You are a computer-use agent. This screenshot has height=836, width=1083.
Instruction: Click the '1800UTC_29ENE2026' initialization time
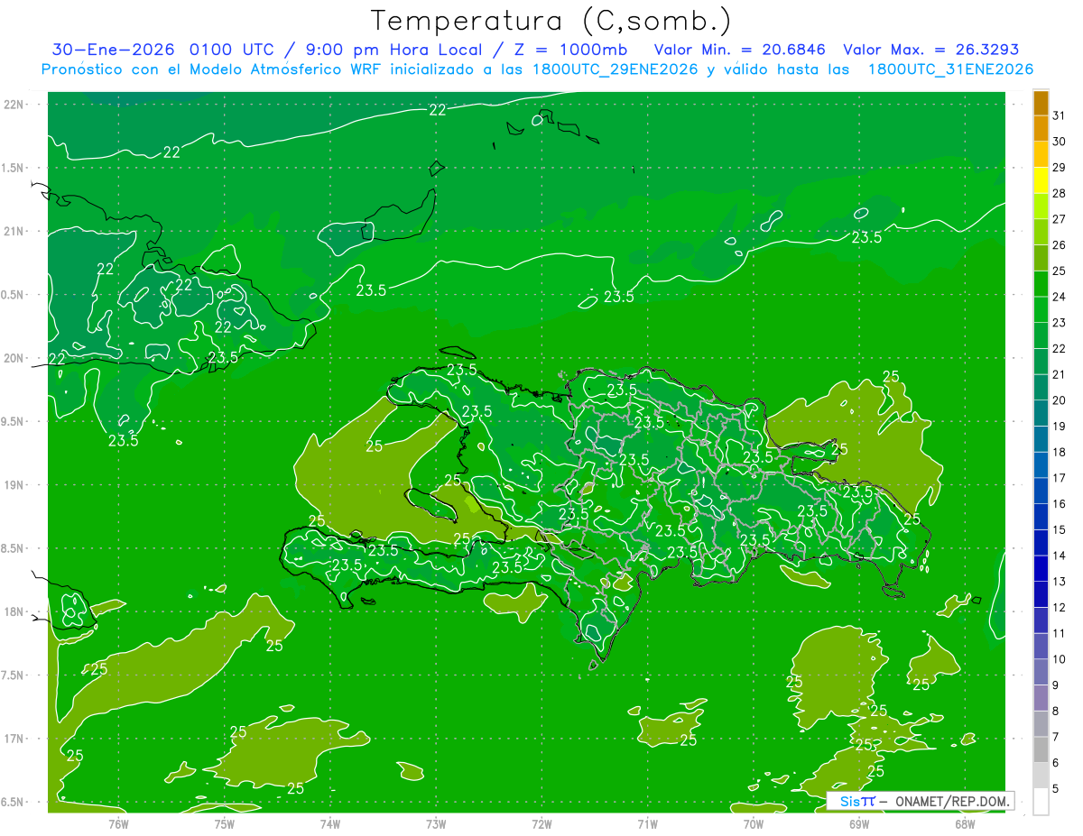(616, 69)
